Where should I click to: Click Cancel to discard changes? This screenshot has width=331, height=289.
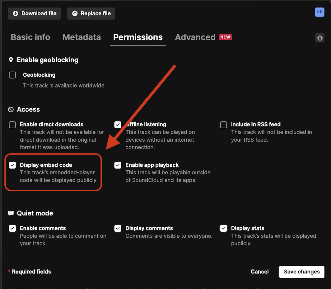click(x=259, y=272)
